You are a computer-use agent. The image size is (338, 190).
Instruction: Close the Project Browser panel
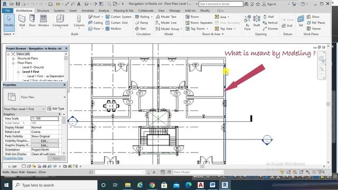click(x=66, y=49)
